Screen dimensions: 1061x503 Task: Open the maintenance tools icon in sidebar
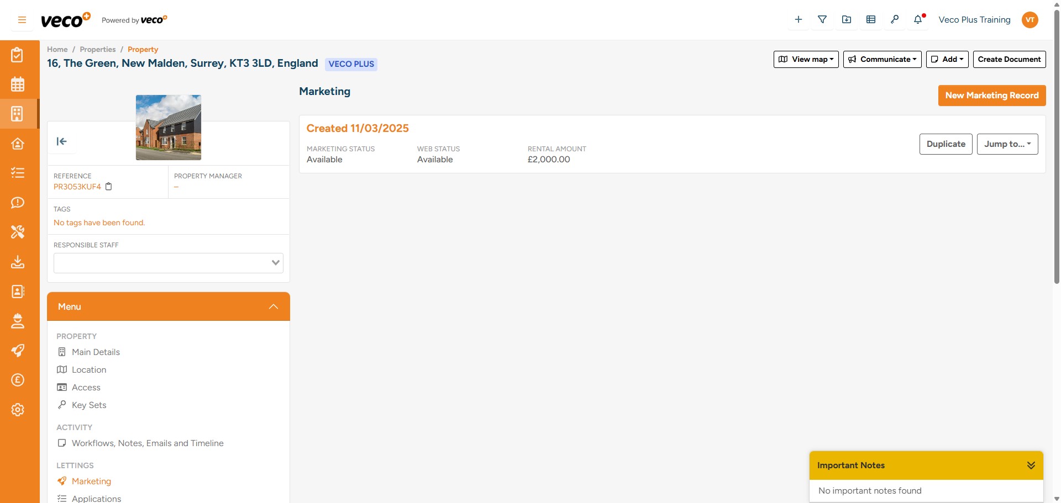point(18,232)
